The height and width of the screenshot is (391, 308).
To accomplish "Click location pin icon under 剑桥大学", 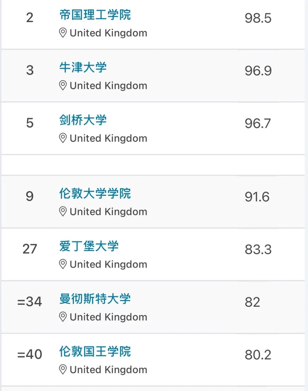I will pos(63,138).
